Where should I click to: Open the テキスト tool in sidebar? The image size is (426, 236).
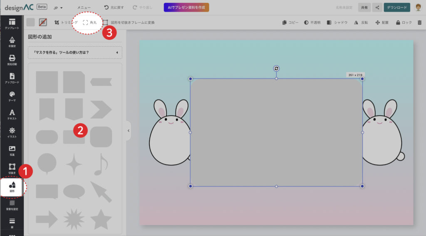click(x=12, y=114)
